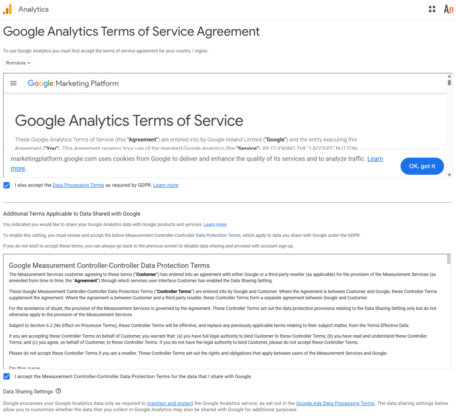Toggle the Controller-Controller Data Protection Terms checkbox
The height and width of the screenshot is (419, 456).
point(7,376)
